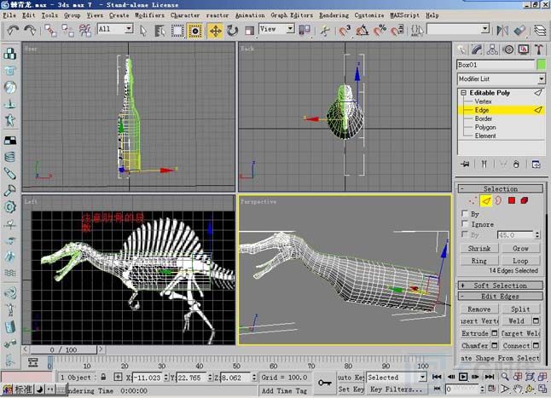Toggle absolute/offset transform type-in mode
This screenshot has width=551, height=398.
(x=119, y=378)
